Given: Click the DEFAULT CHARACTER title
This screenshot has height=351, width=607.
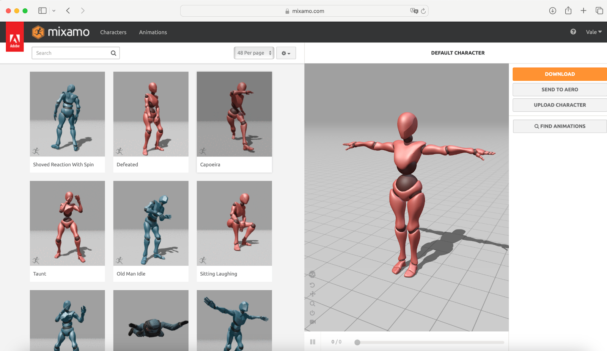Looking at the screenshot, I should (458, 53).
